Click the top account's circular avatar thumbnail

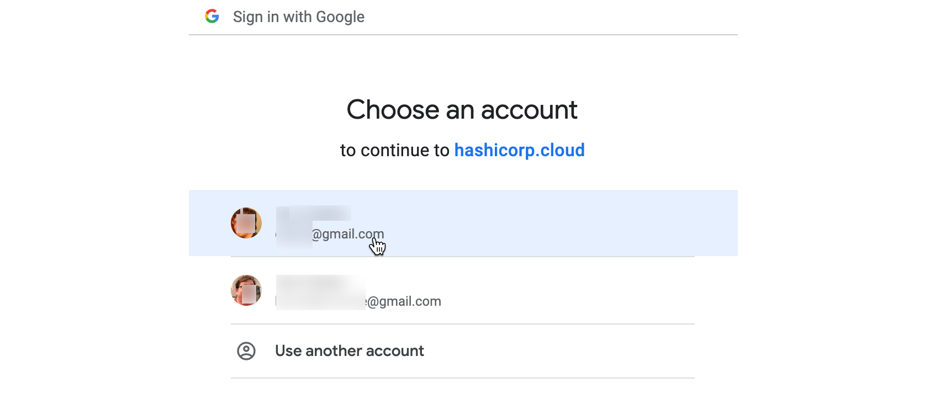246,223
